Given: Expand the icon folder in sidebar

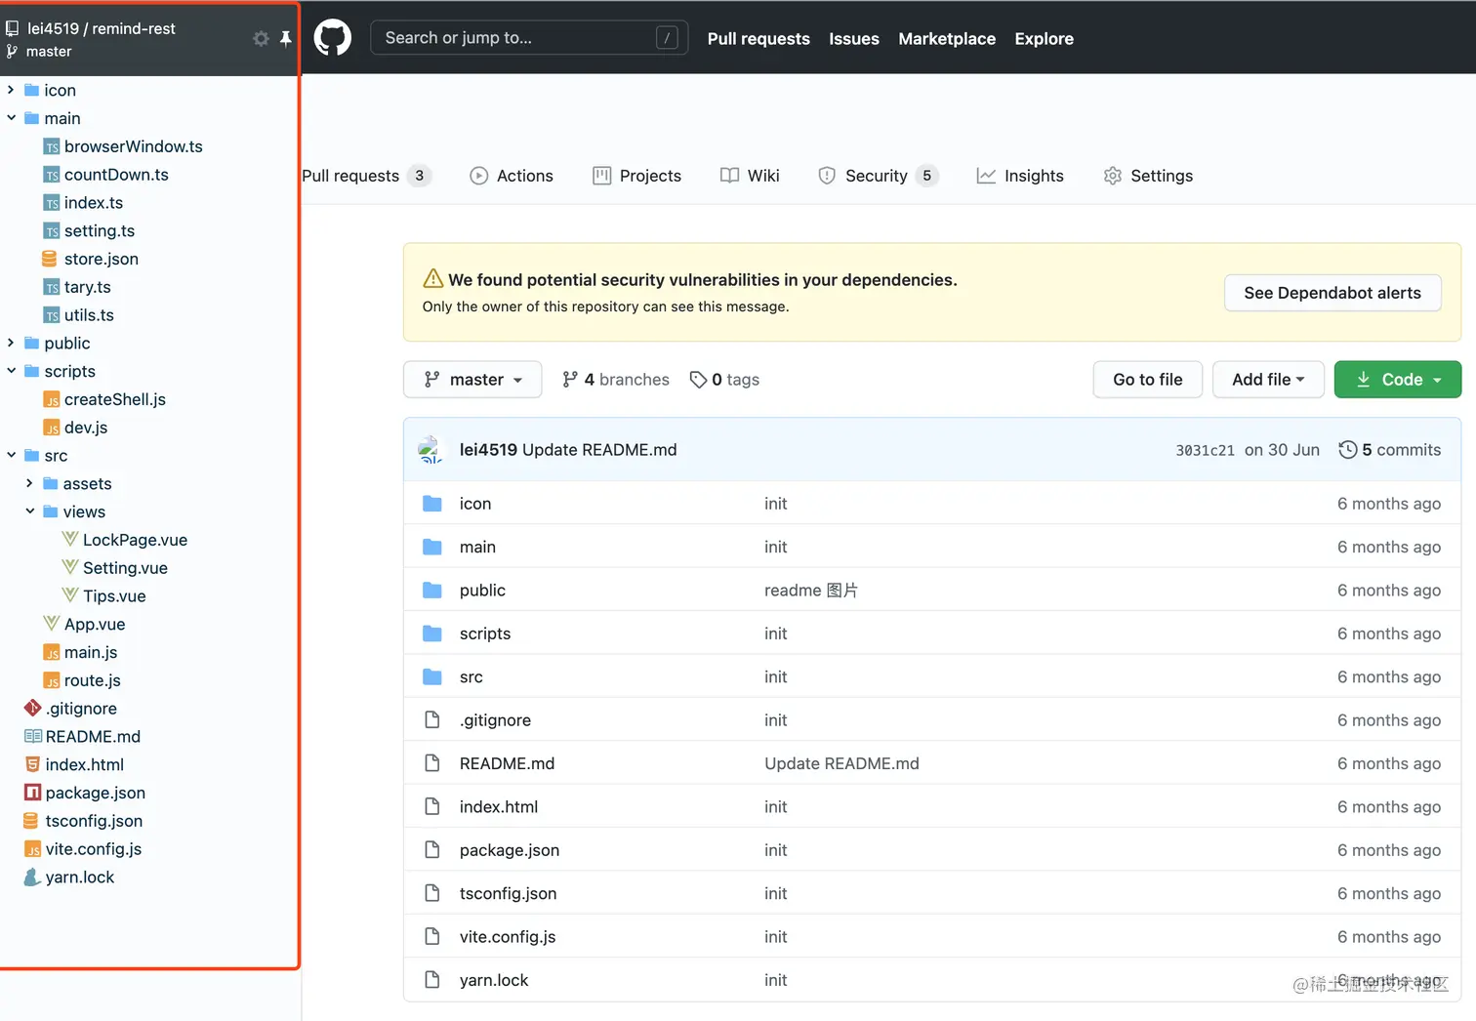Looking at the screenshot, I should coord(11,90).
